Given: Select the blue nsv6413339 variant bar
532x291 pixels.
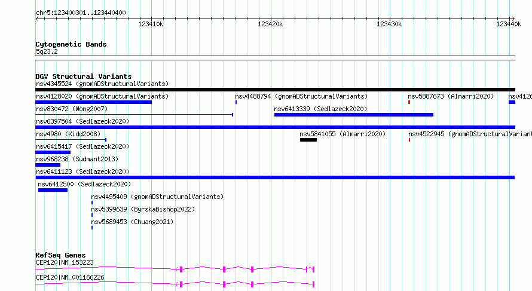Looking at the screenshot, I should point(354,115).
